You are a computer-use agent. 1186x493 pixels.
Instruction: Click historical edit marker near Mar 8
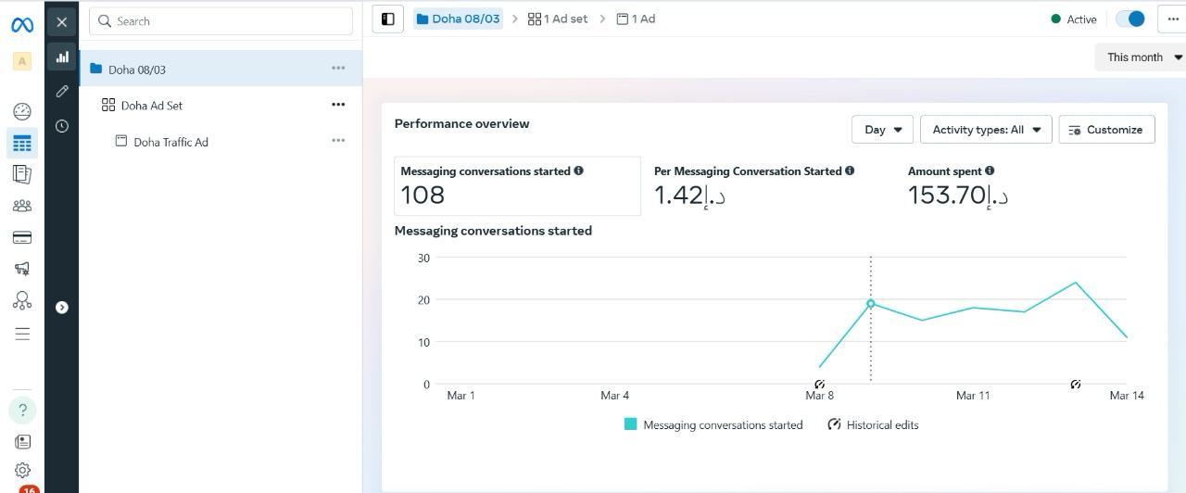820,384
